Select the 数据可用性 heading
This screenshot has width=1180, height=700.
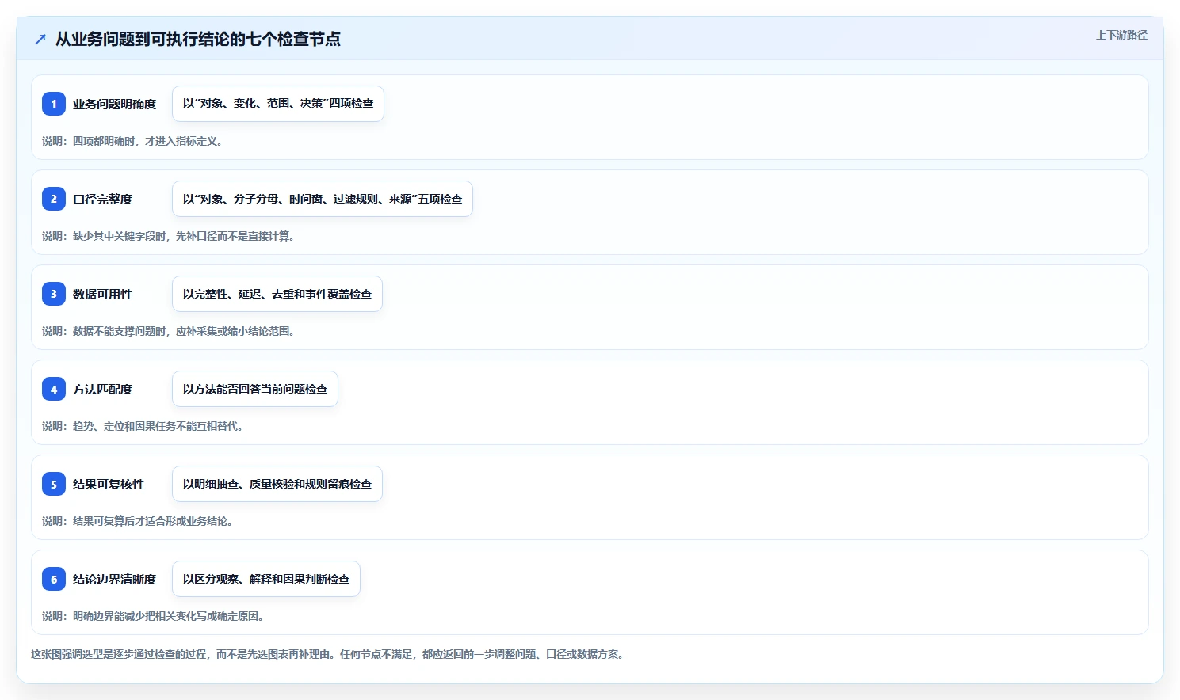coord(102,294)
